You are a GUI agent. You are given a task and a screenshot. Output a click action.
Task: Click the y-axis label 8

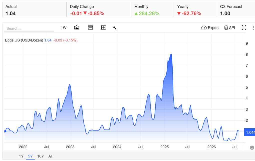pyautogui.click(x=247, y=54)
